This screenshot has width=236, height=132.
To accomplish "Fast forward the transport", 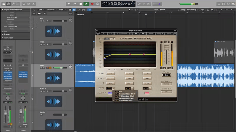I will [75, 4].
